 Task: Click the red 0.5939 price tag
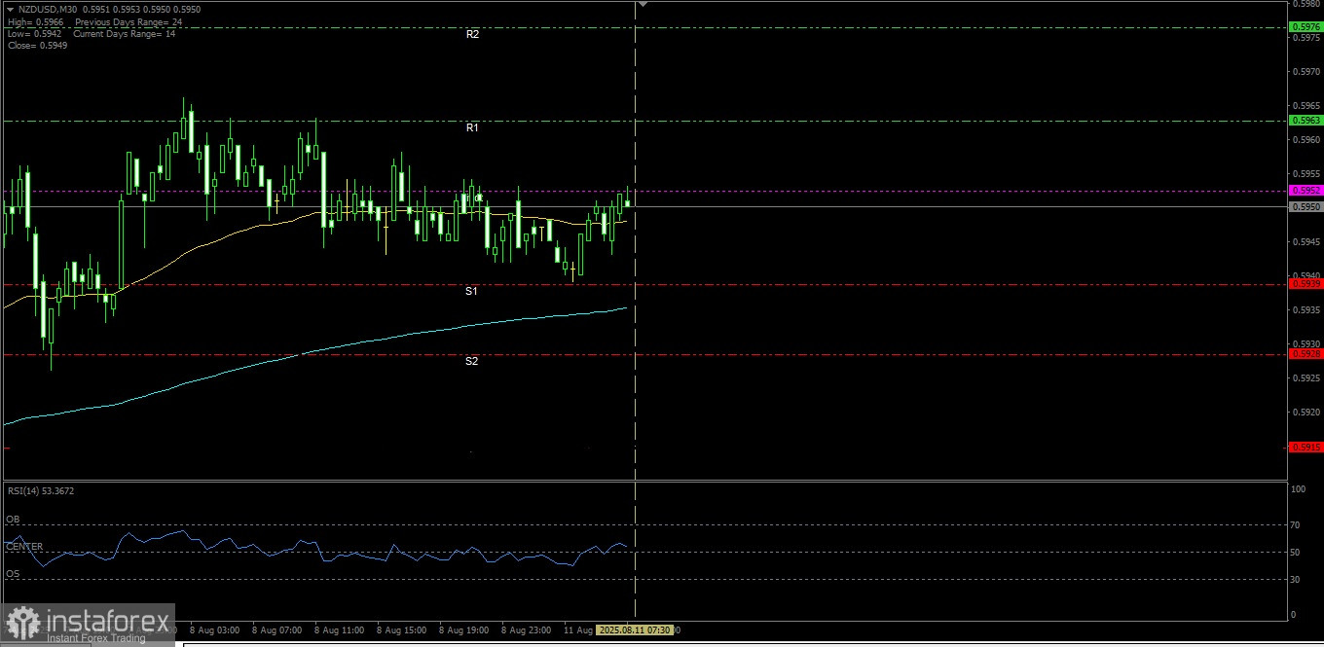pyautogui.click(x=1306, y=284)
